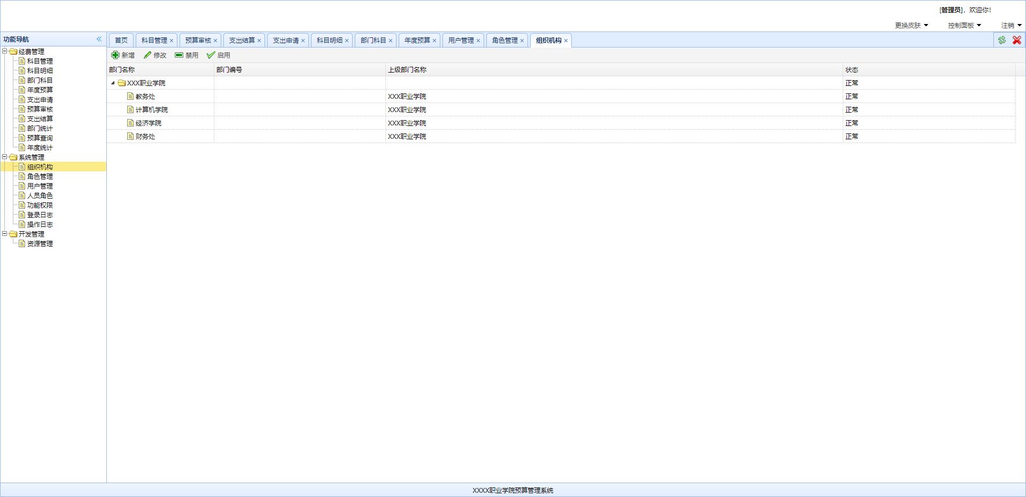Click the pencil 修改 edit icon
Viewport: 1026px width, 497px height.
[x=147, y=55]
